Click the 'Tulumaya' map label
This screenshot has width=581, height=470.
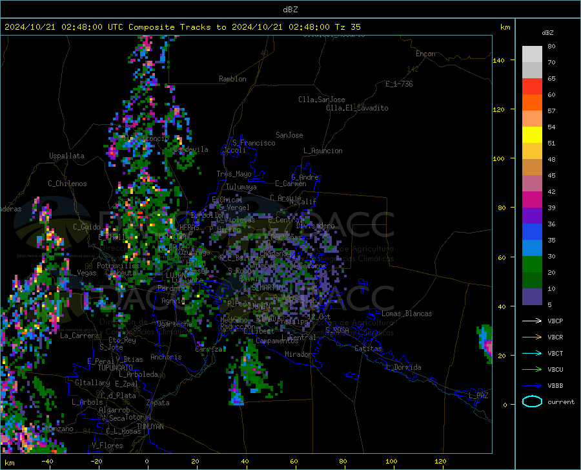241,187
